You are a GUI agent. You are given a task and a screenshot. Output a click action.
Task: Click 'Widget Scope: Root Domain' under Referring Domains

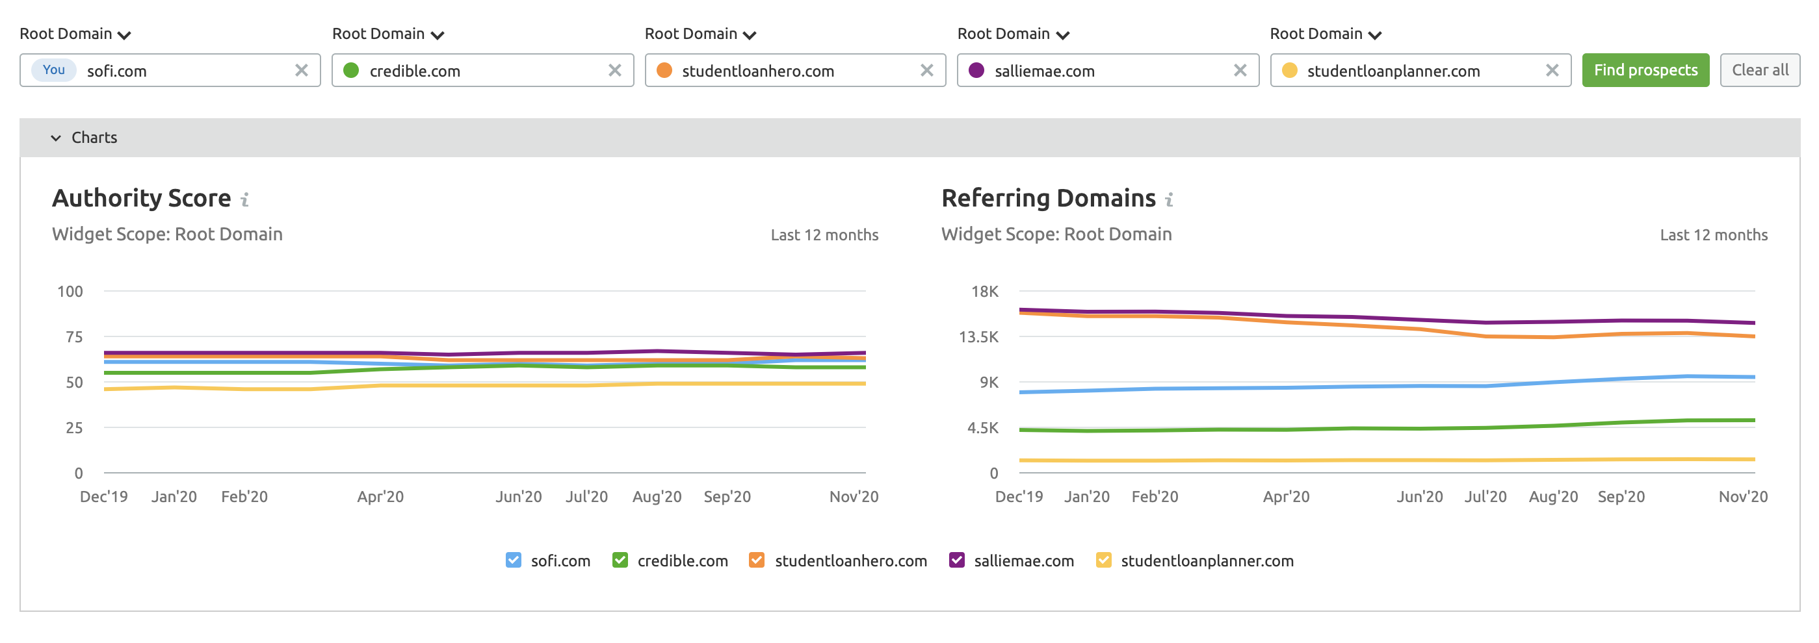[x=1056, y=234]
